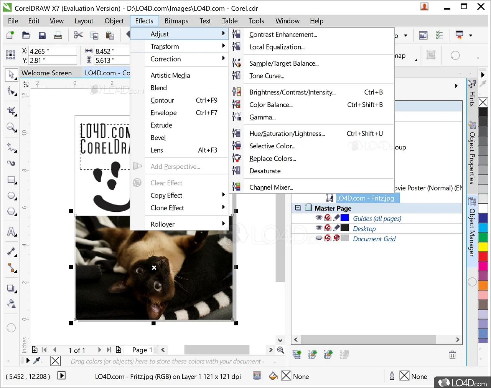
Task: Expand the Copy Effect submenu
Action: click(166, 195)
